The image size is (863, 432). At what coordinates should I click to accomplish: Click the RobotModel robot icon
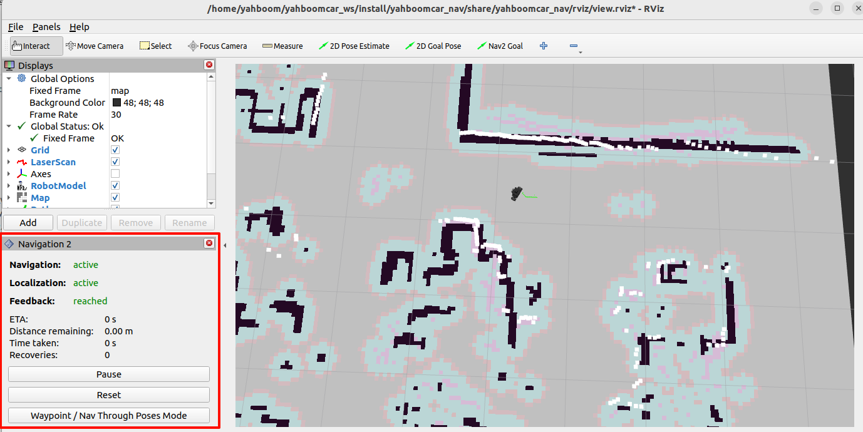(22, 185)
